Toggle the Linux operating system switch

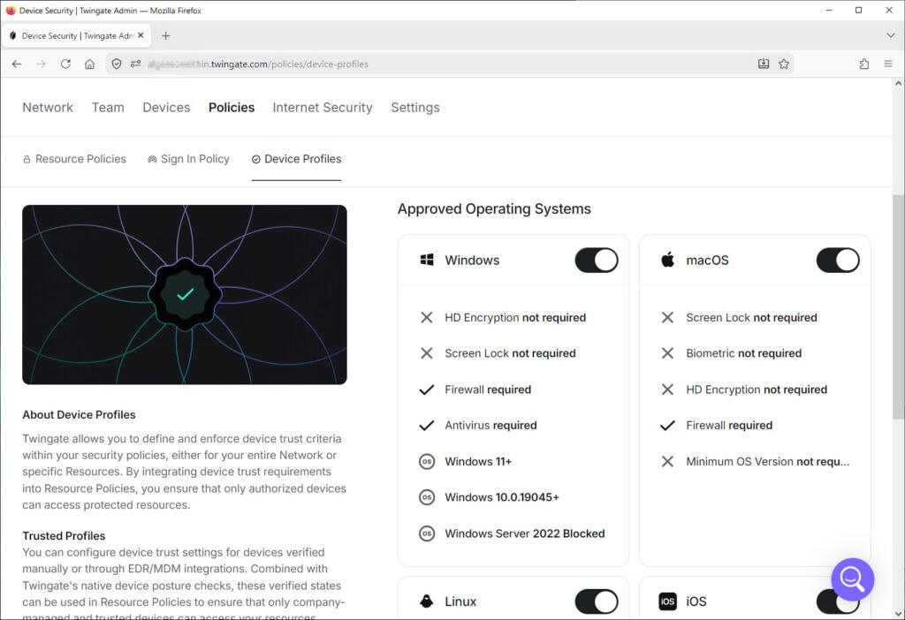point(597,601)
